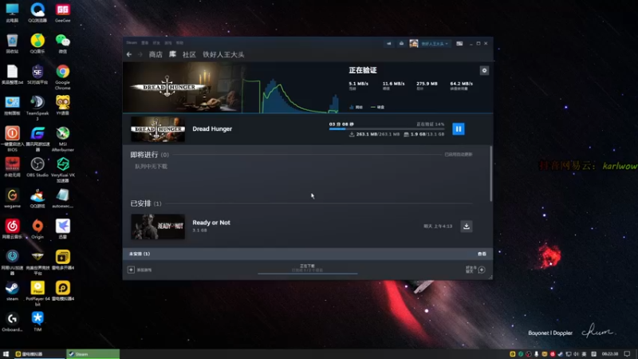Click the Dread Hunger title in queue
Image resolution: width=638 pixels, height=359 pixels.
(x=212, y=129)
